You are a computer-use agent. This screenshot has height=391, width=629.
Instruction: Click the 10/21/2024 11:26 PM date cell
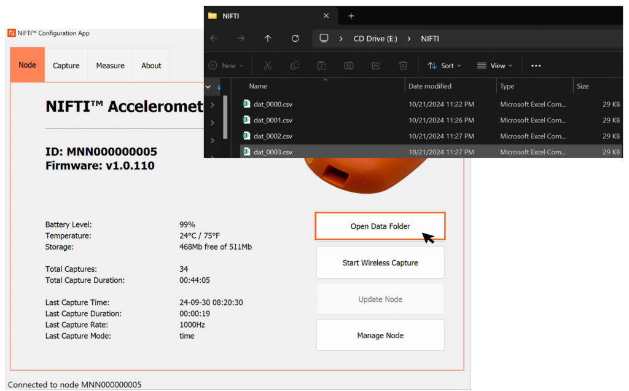coord(441,120)
